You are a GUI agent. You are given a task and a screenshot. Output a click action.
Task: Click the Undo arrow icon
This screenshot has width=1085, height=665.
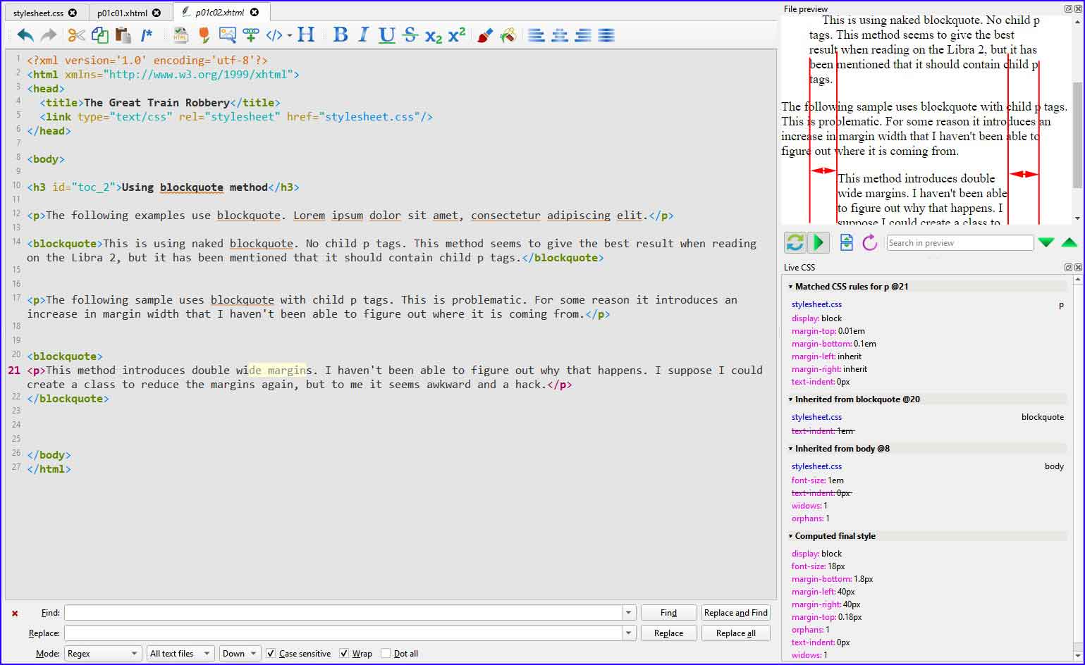click(x=25, y=35)
